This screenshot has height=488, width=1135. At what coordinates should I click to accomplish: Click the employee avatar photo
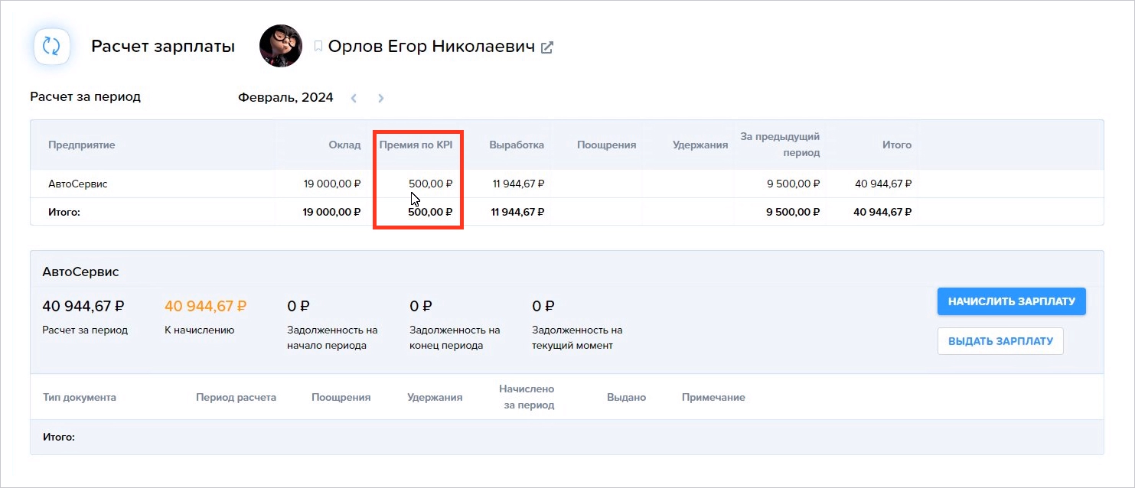point(281,46)
